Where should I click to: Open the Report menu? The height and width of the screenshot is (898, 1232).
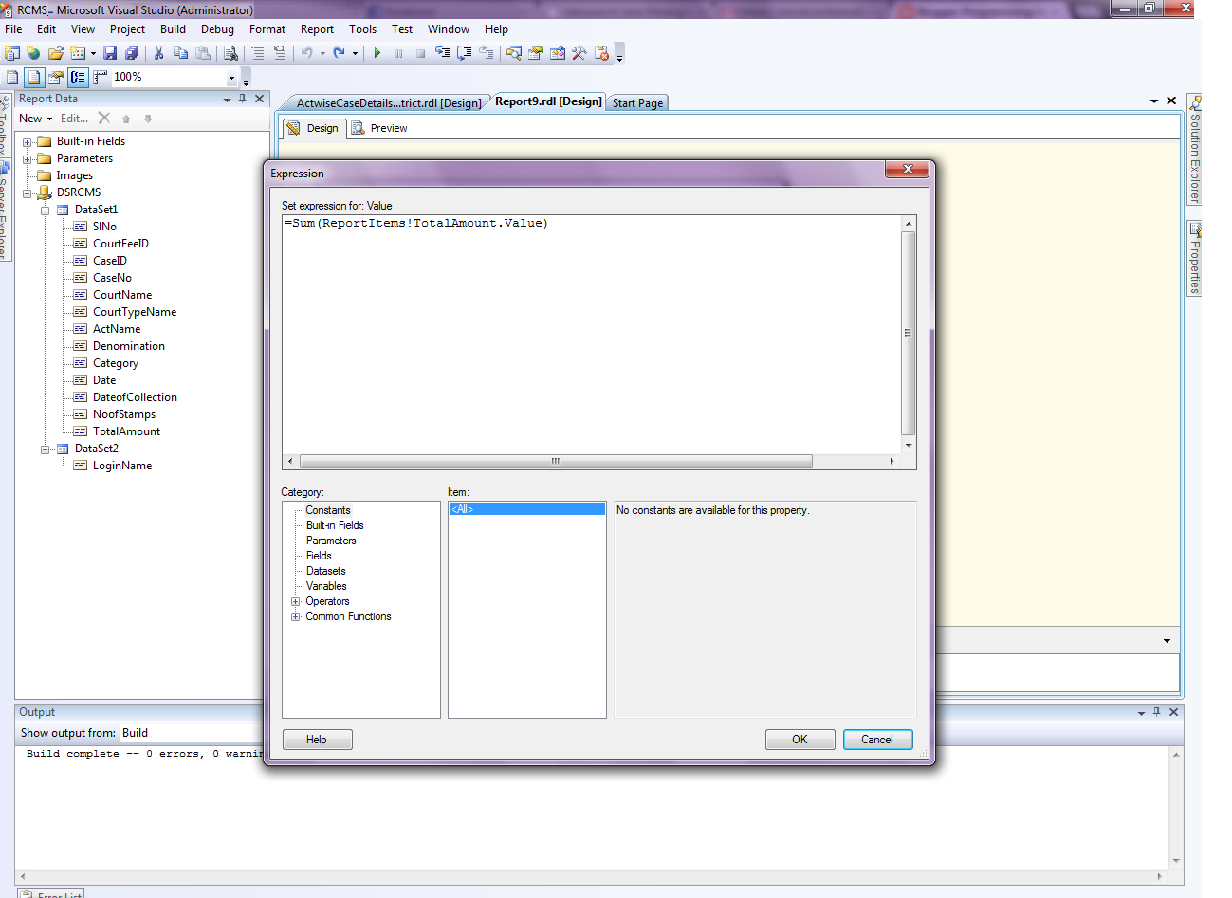(317, 29)
